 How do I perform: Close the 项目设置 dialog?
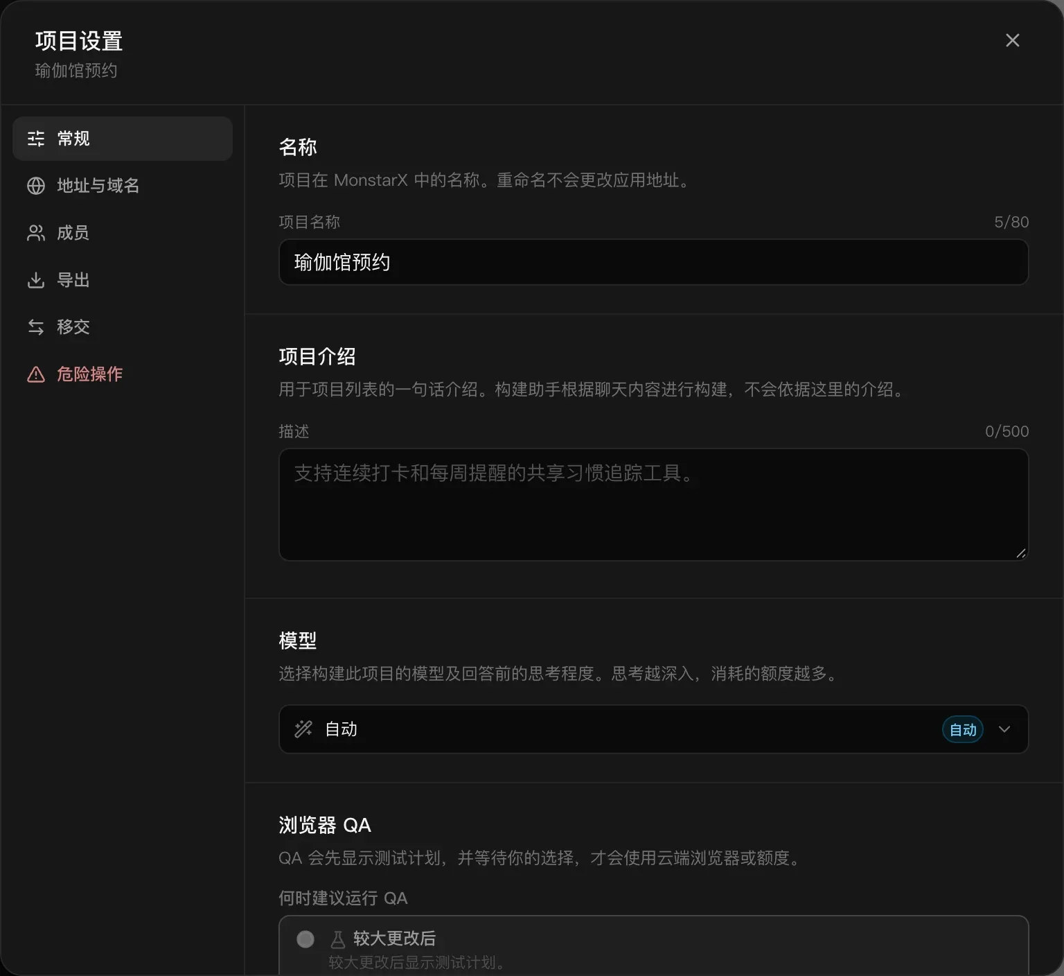pyautogui.click(x=1012, y=41)
